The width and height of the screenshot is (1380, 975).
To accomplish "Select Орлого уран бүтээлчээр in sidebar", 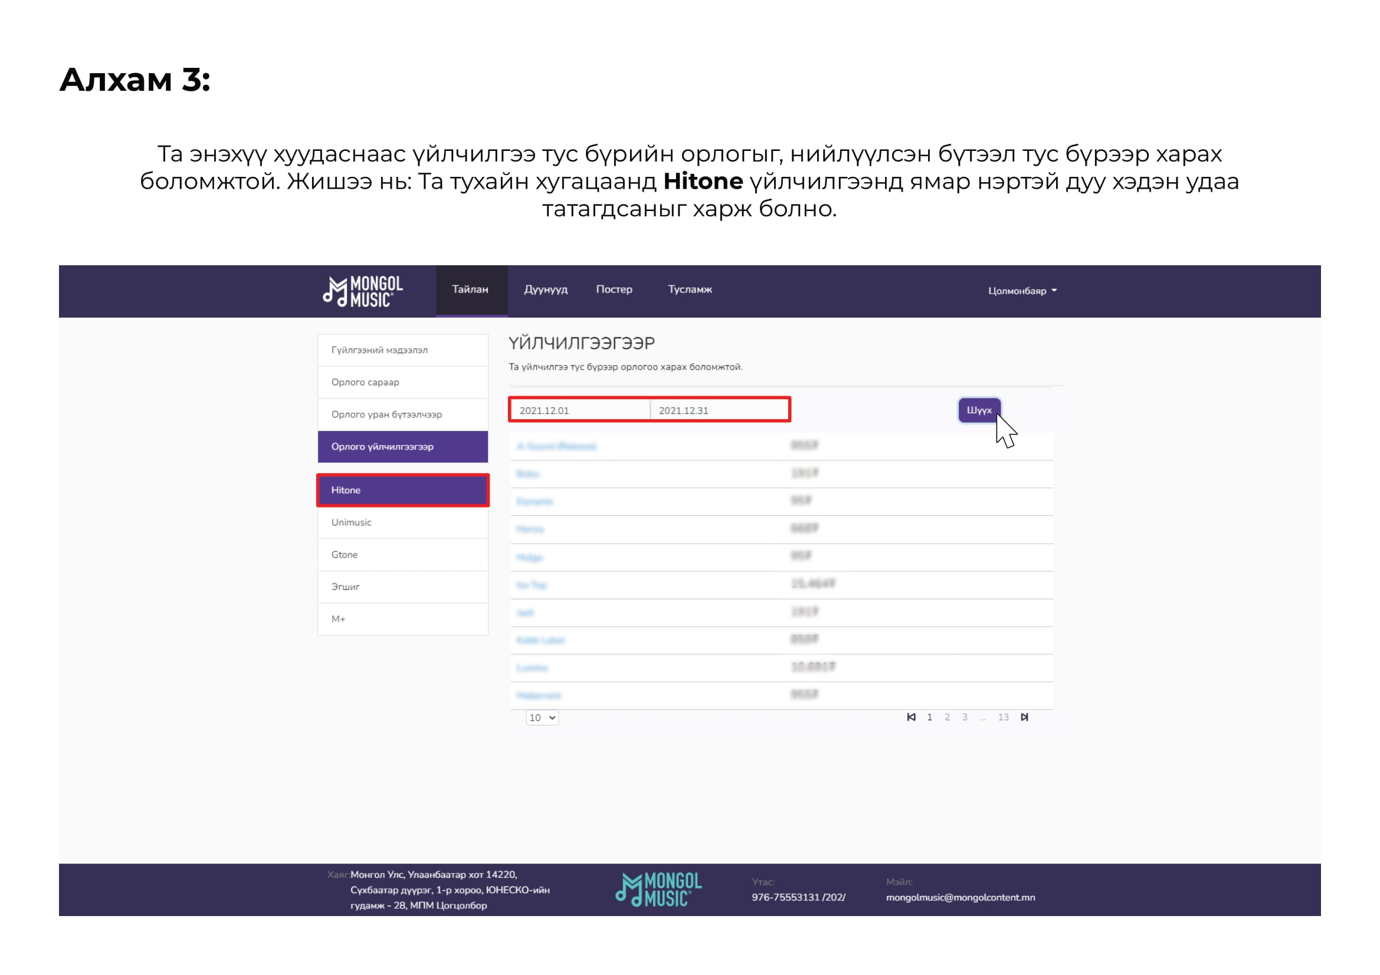I will pos(403,415).
